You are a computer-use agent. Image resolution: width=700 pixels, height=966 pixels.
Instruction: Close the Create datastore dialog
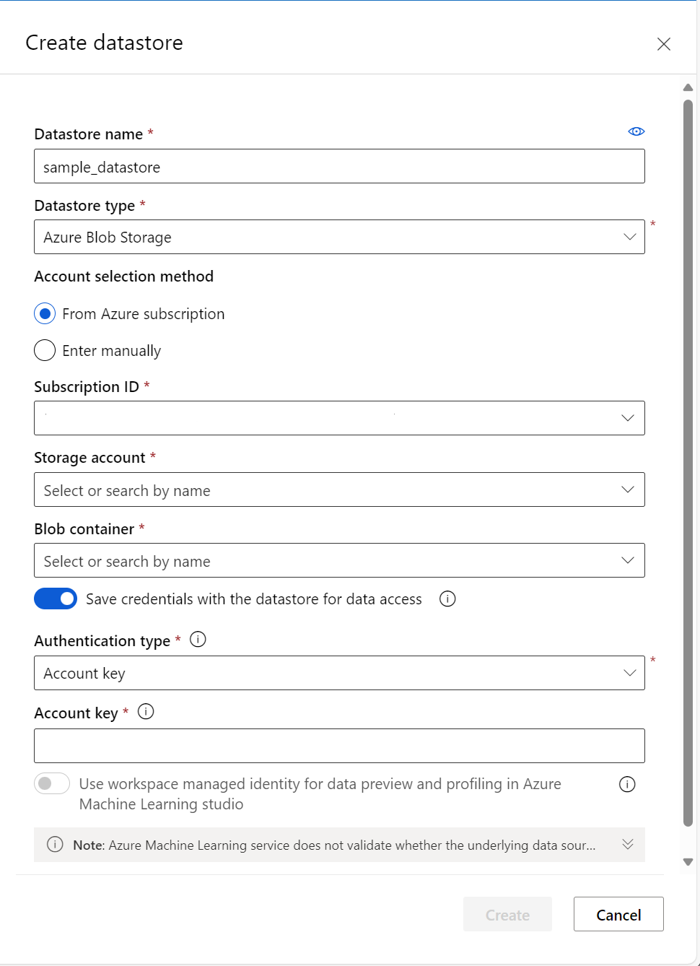tap(664, 44)
